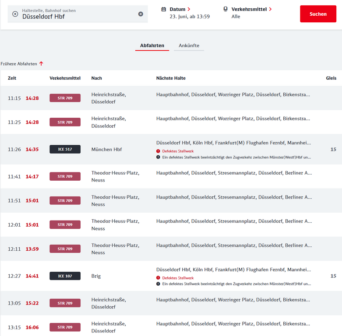Viewport: 342px width, 336px height.
Task: Click delayed time 15:22
Action: pyautogui.click(x=32, y=303)
